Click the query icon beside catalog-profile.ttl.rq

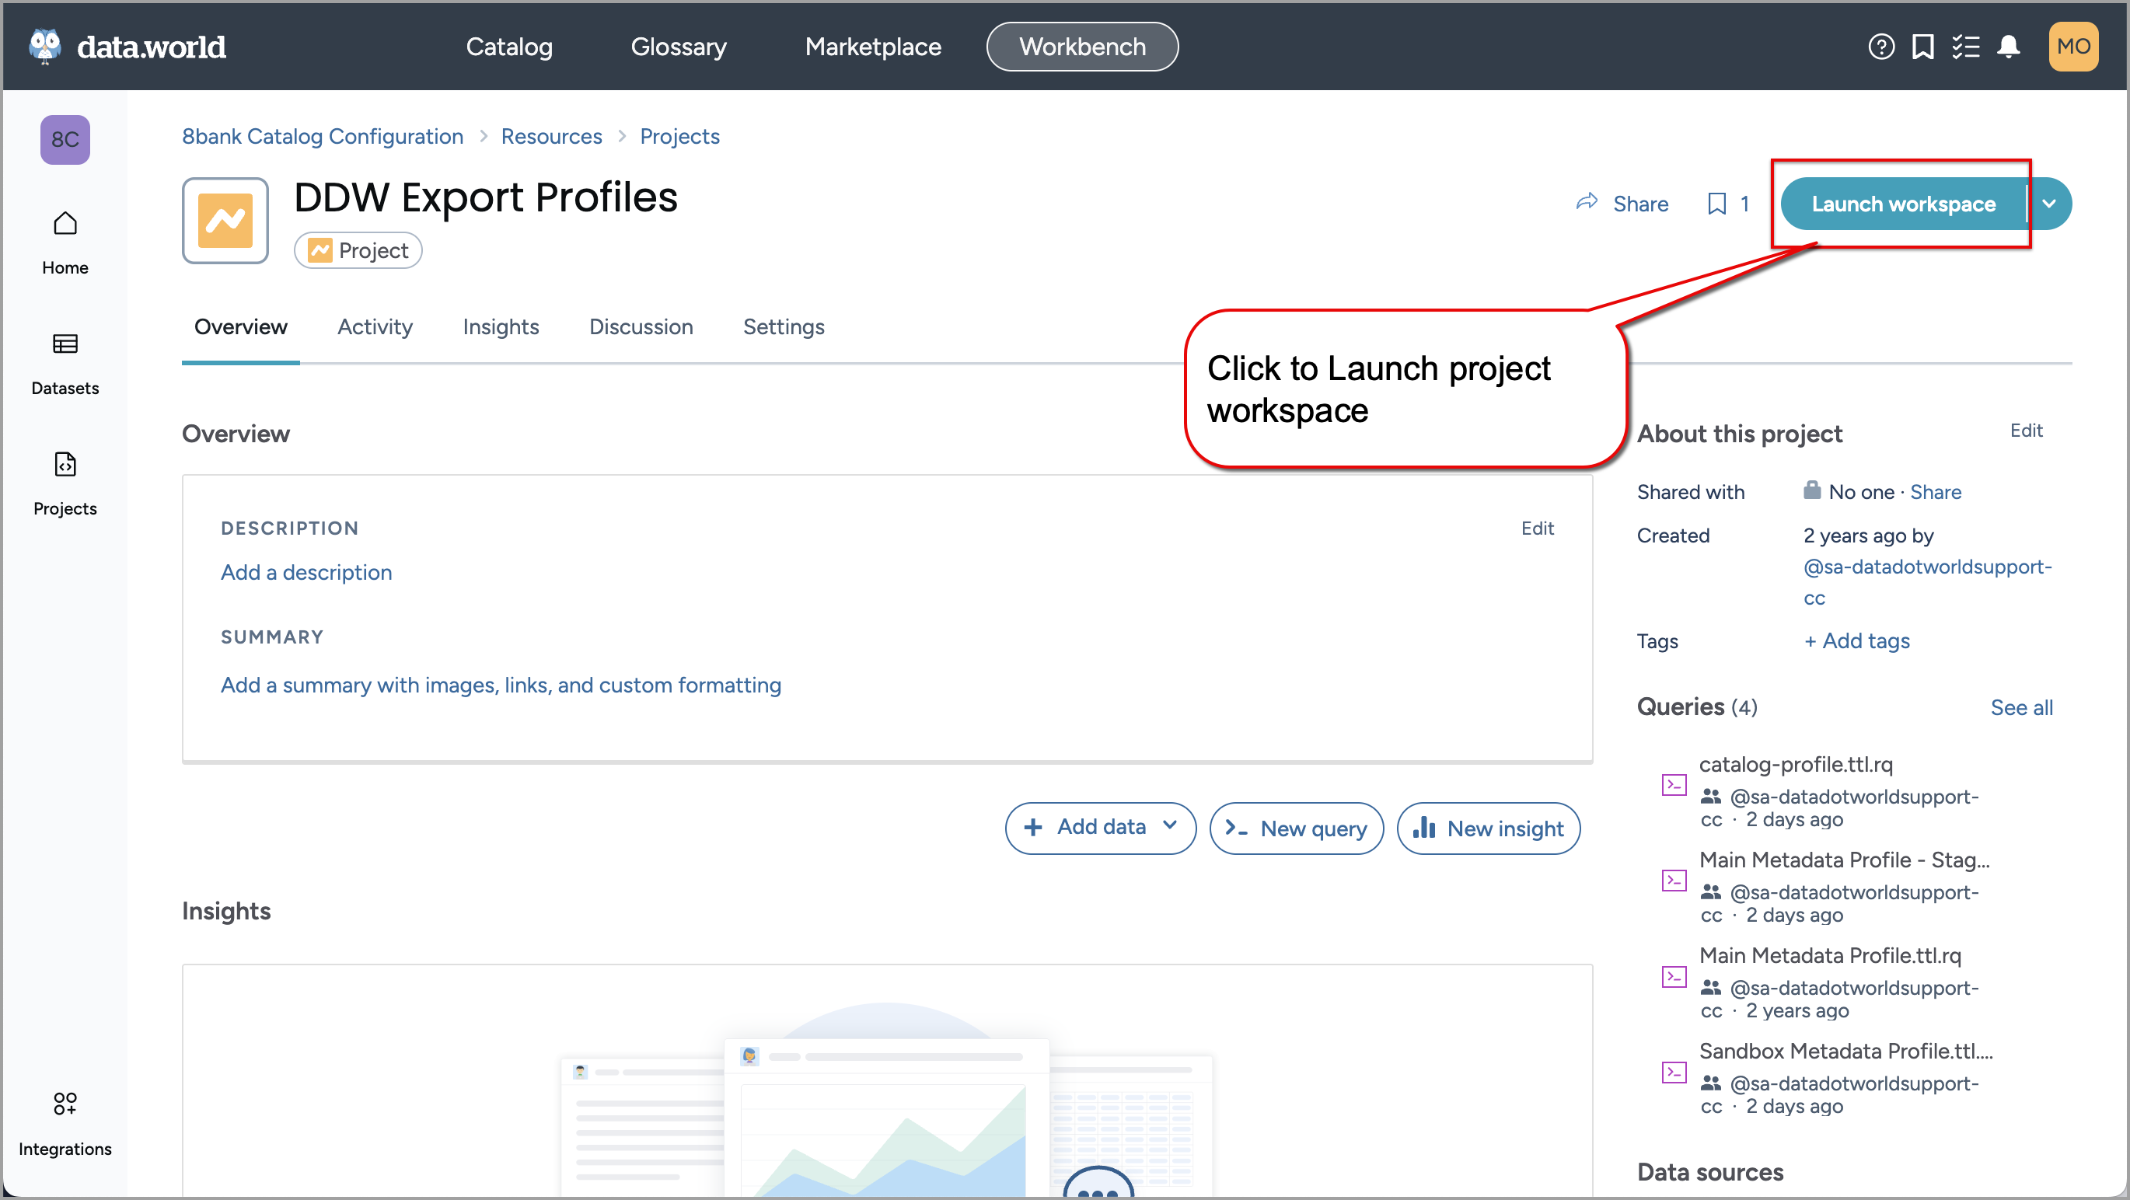pyautogui.click(x=1673, y=784)
